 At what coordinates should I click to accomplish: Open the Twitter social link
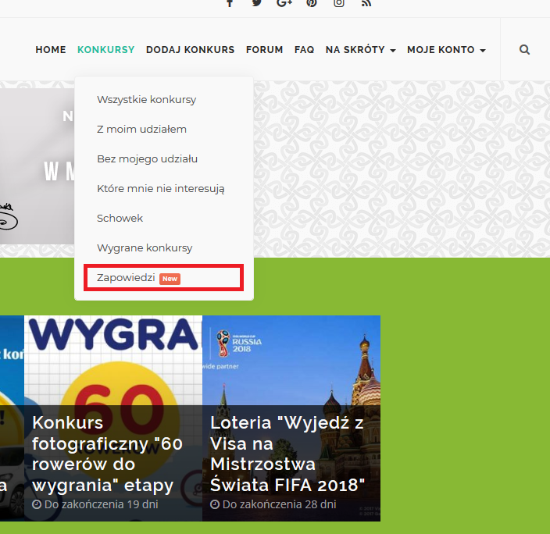click(256, 3)
